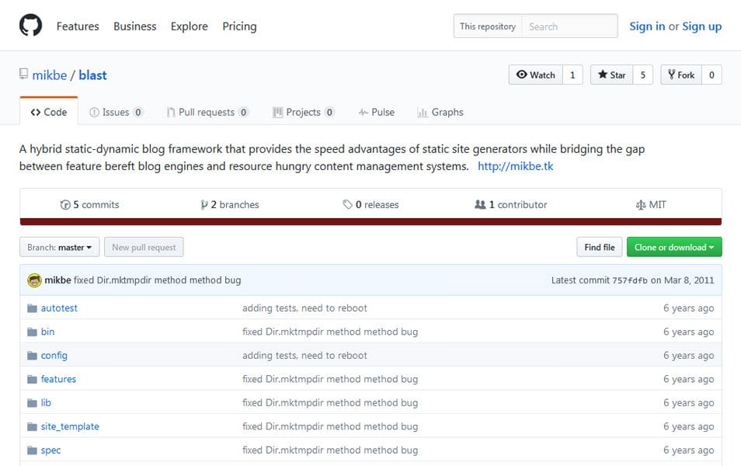Open the spec folder icon

point(32,450)
